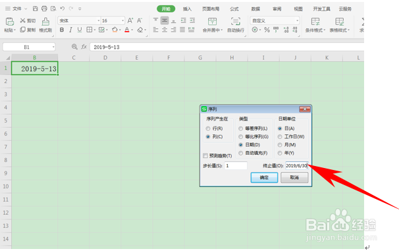Increase indent in cell

(192, 20)
